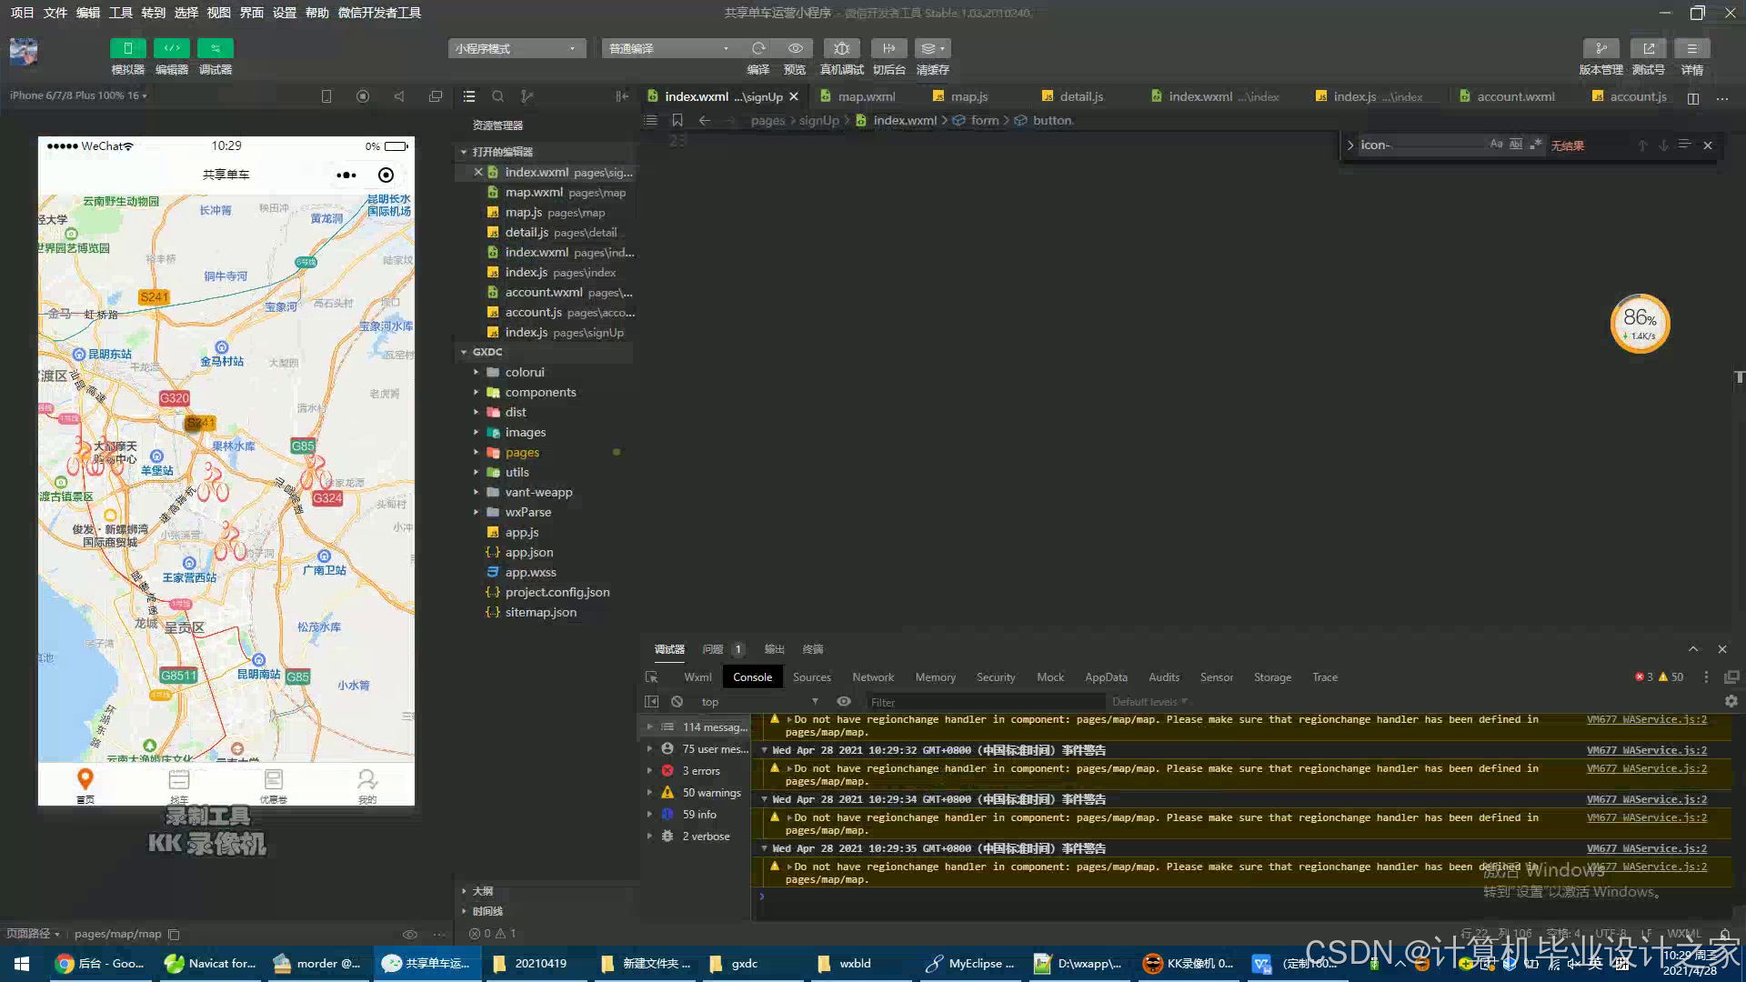The image size is (1746, 982).
Task: Click the console Filter input field
Action: [982, 702]
